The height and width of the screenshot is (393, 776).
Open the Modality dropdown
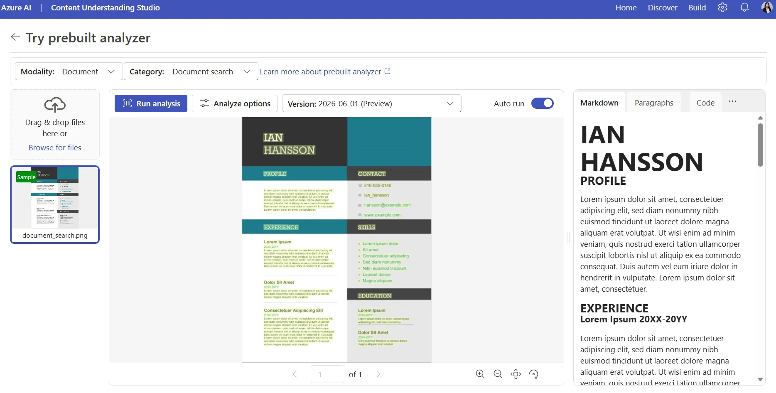tap(69, 71)
